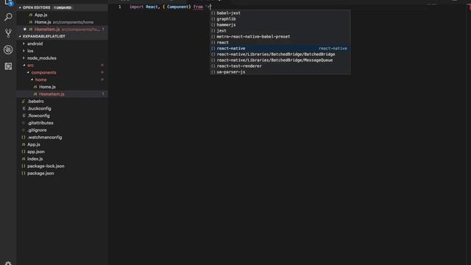Choose react-native/Libraries/BatchedBridge/MessageQueue suggestion
This screenshot has width=471, height=265.
(280, 60)
